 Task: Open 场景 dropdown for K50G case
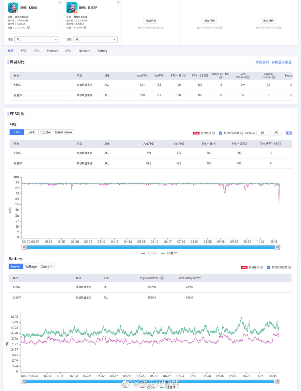click(x=37, y=39)
